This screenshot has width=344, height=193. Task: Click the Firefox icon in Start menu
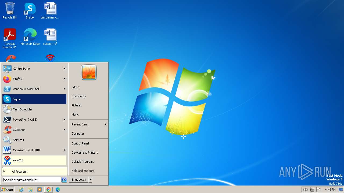7,79
